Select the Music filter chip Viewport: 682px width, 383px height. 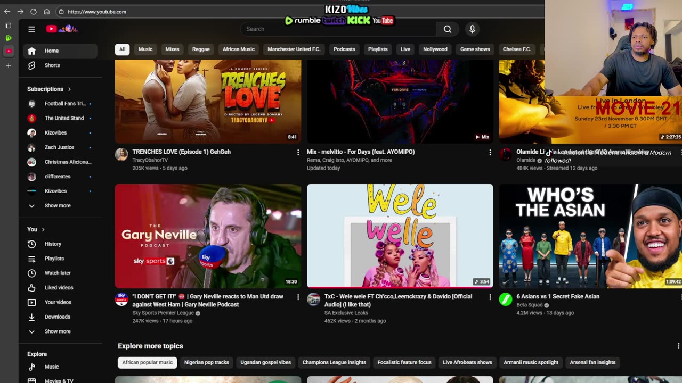[145, 49]
